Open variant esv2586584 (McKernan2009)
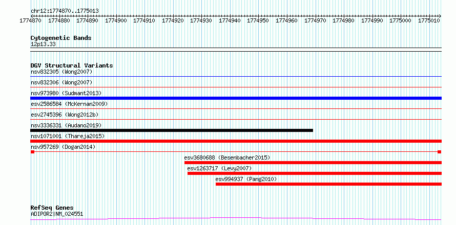The height and width of the screenshot is (225, 456). click(x=69, y=104)
